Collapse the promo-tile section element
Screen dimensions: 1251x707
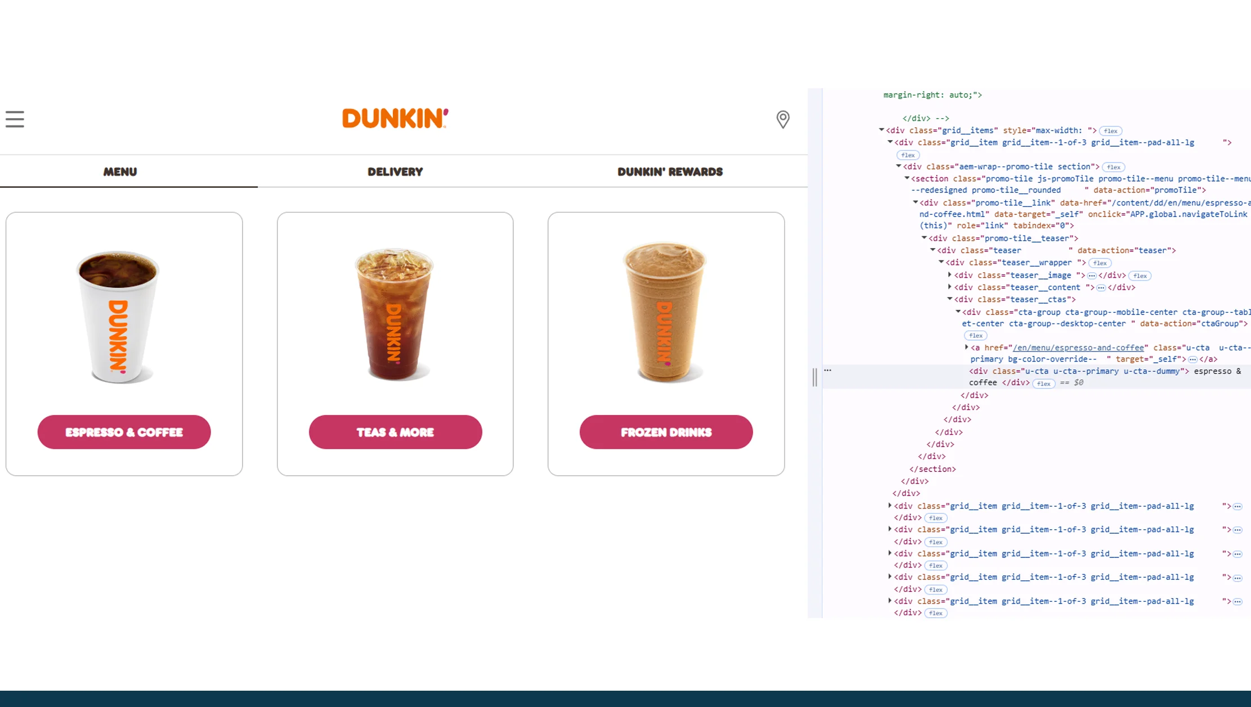[x=907, y=178]
